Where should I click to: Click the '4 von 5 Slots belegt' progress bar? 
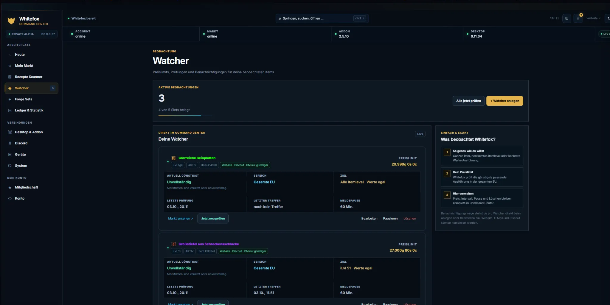(x=185, y=116)
